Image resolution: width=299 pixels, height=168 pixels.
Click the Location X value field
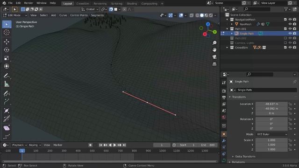[271, 104]
